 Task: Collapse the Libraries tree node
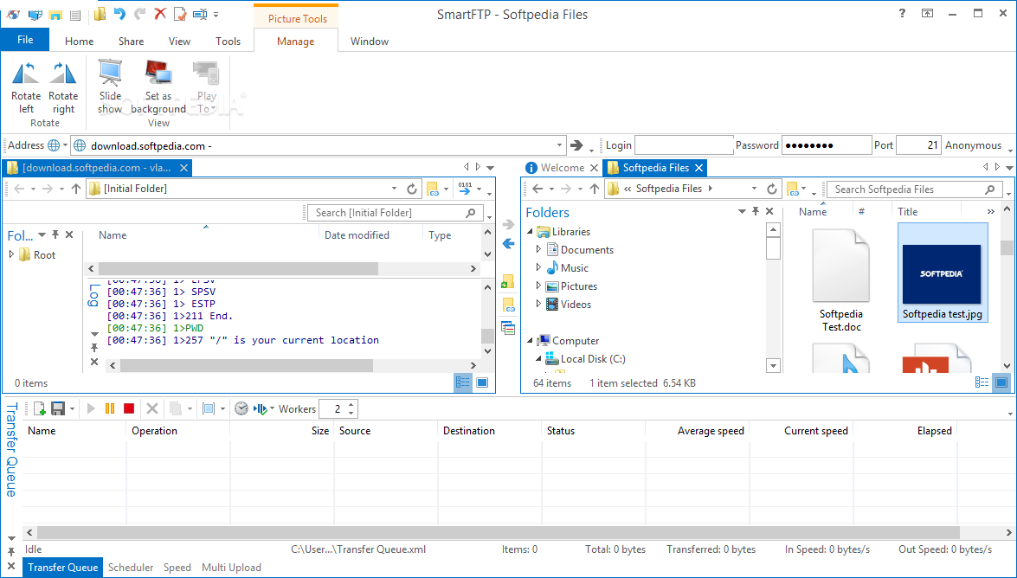tap(530, 232)
